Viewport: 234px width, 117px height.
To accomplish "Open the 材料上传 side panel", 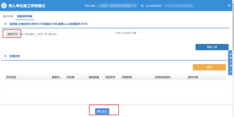I will click(231, 60).
